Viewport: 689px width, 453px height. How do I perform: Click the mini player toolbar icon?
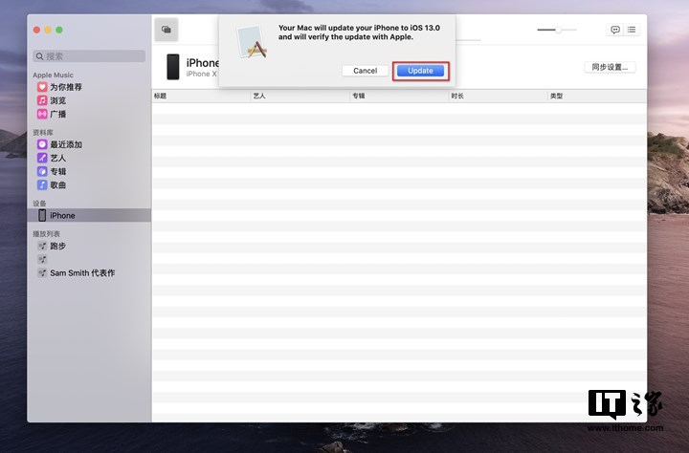167,30
